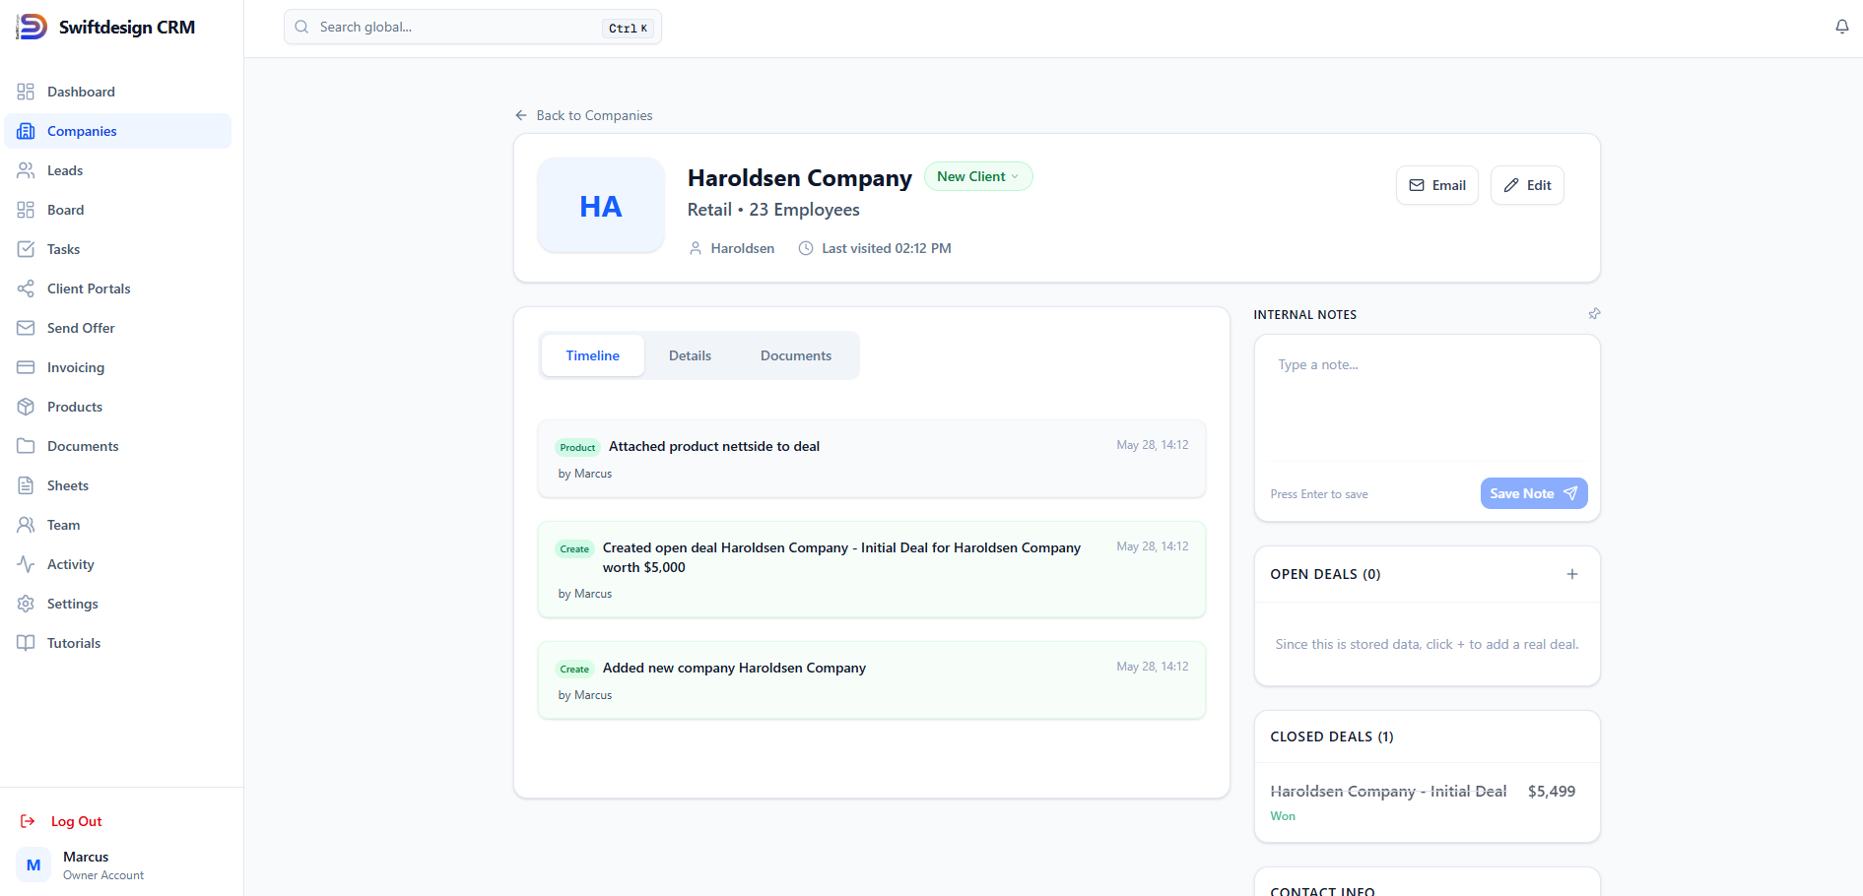1863x896 pixels.
Task: Click the Won status label
Action: click(1283, 816)
